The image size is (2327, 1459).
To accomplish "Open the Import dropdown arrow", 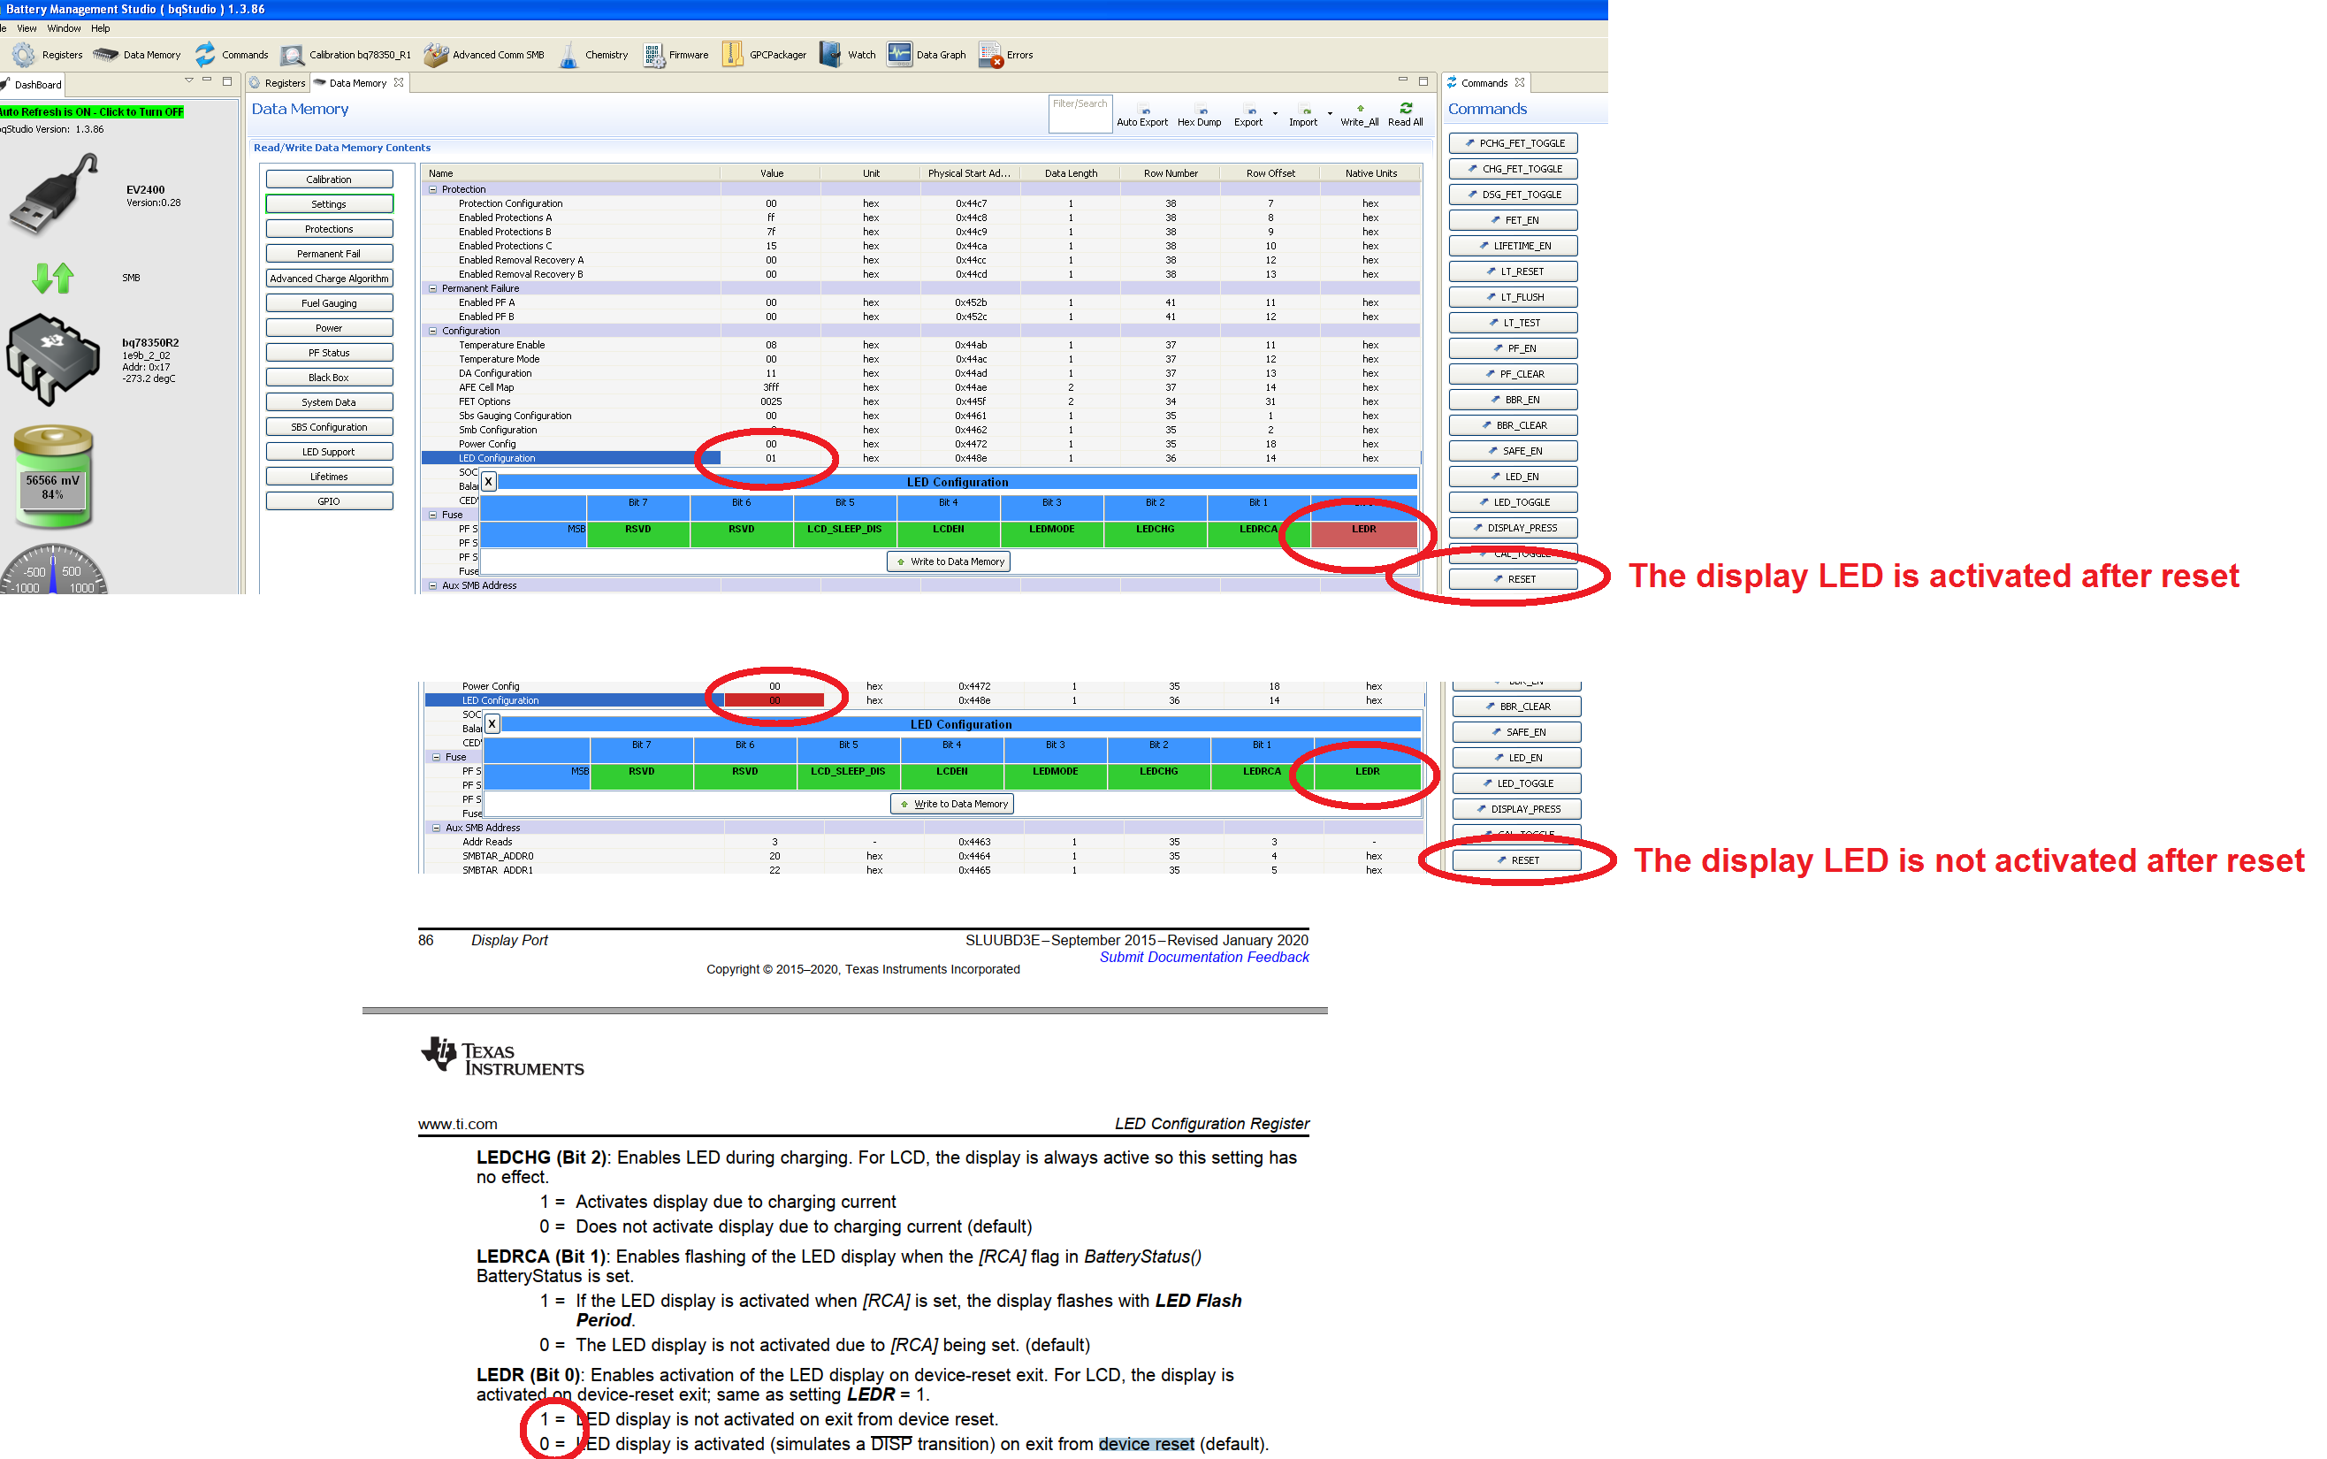I will coord(1330,113).
